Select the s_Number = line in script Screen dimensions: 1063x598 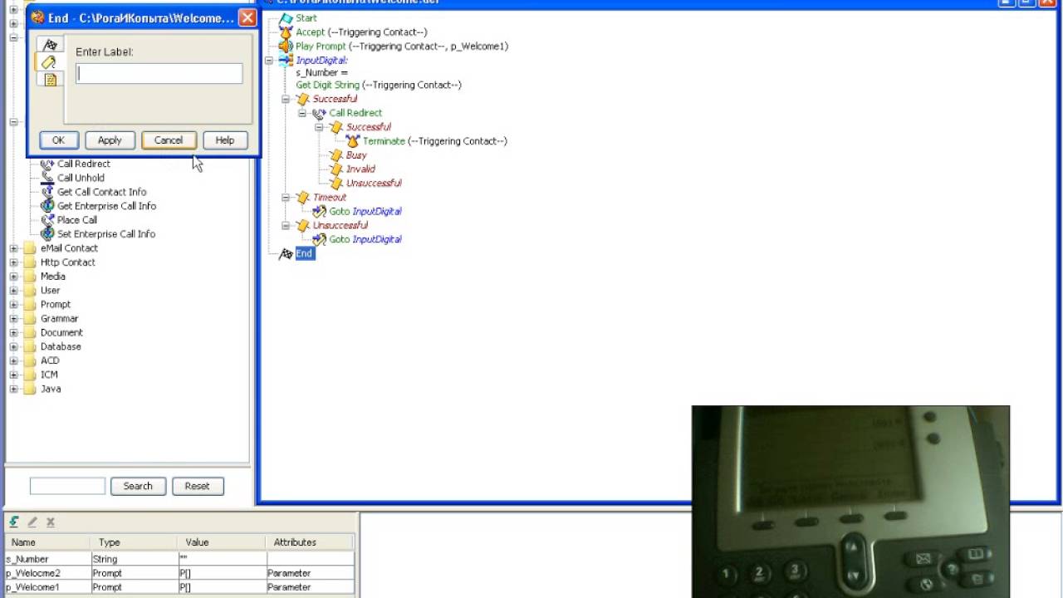point(321,73)
